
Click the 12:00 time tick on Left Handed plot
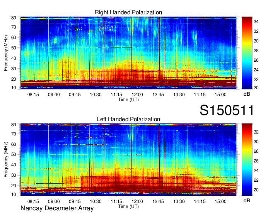pos(137,201)
